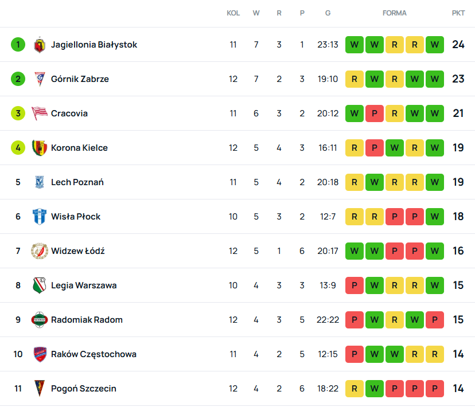The height and width of the screenshot is (407, 475).
Task: Click the Radomiak Radom club crest
Action: tap(39, 320)
